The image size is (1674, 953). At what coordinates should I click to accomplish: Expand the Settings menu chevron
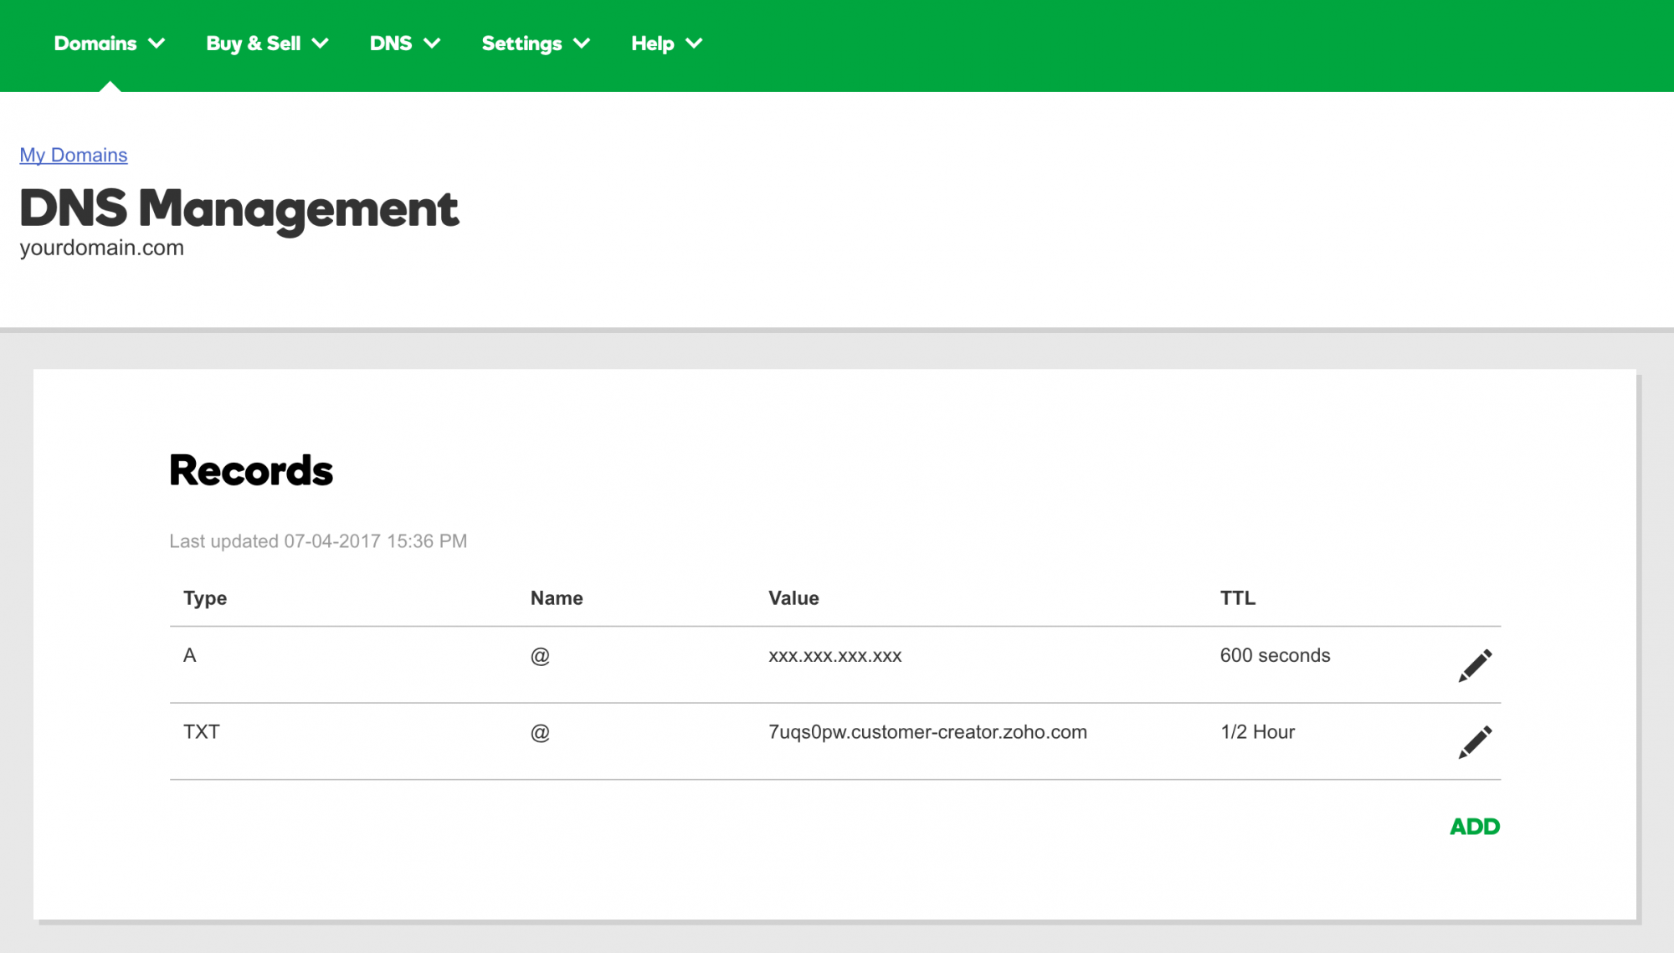pyautogui.click(x=582, y=44)
